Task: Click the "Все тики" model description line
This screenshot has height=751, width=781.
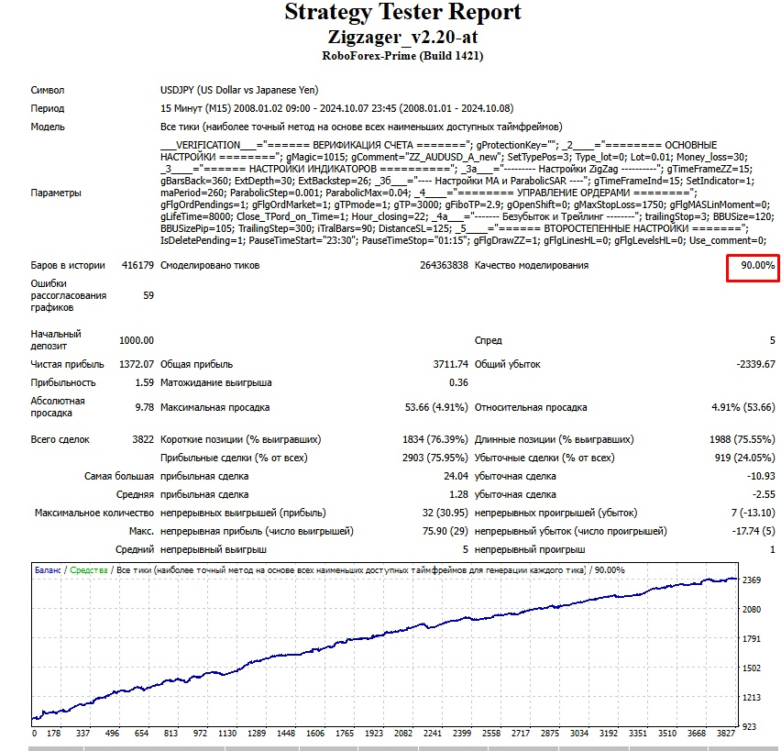Action: pos(361,127)
